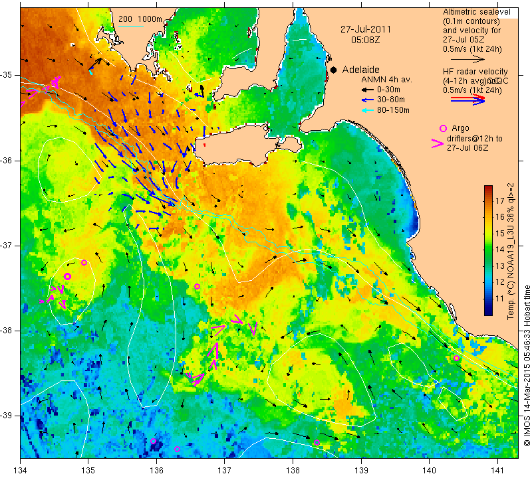Click the Altimetric sealevel legend heading
Image resolution: width=532 pixels, height=478 pixels.
[x=477, y=12]
